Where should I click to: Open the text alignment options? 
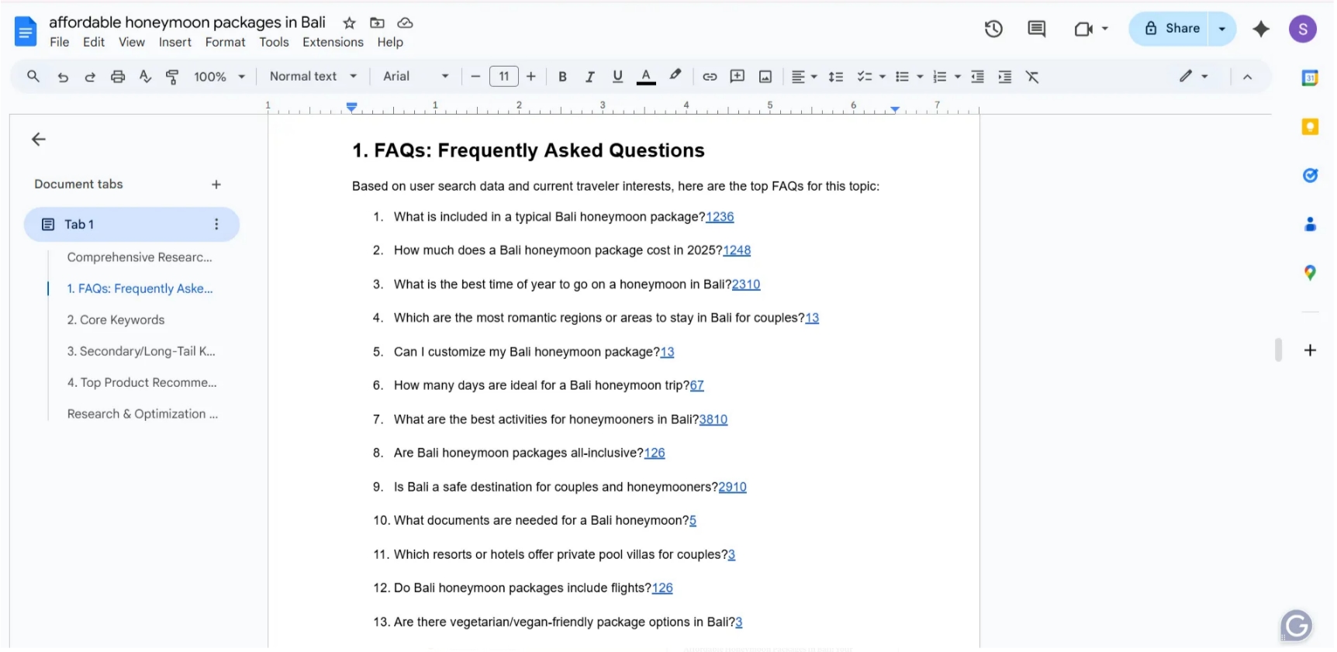[803, 76]
